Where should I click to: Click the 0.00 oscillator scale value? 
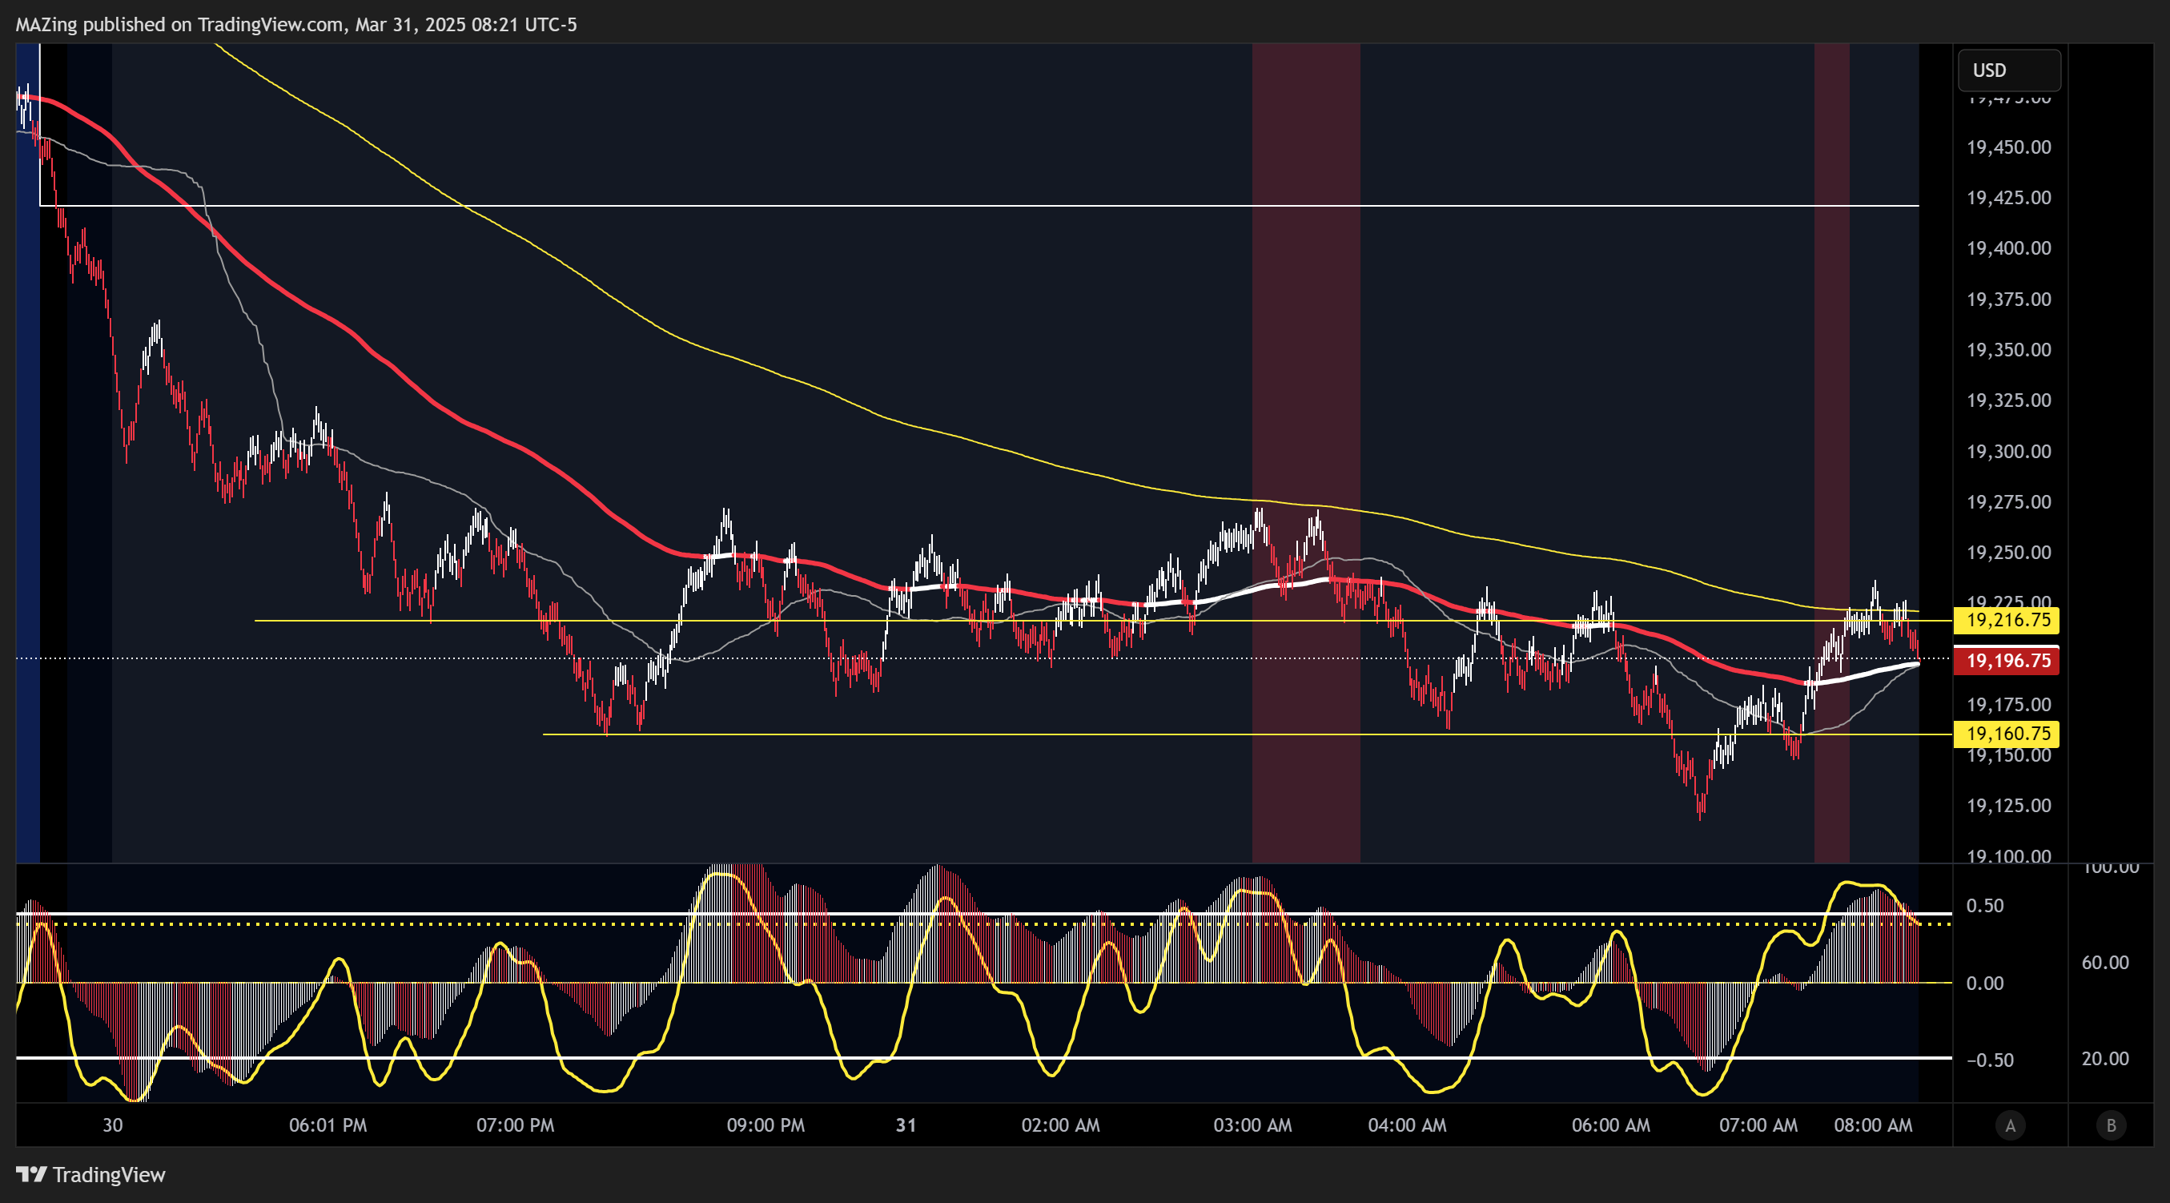1985,983
